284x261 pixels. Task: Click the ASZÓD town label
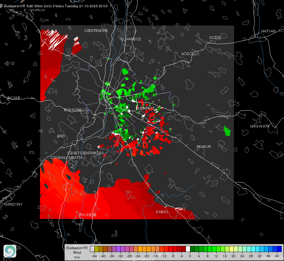coord(215,37)
